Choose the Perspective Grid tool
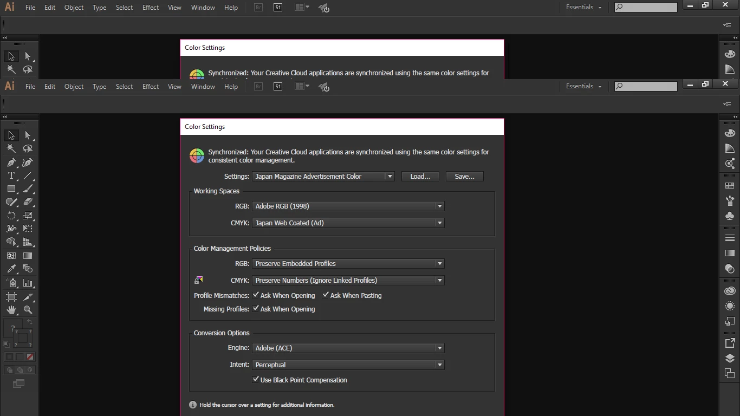 click(28, 242)
